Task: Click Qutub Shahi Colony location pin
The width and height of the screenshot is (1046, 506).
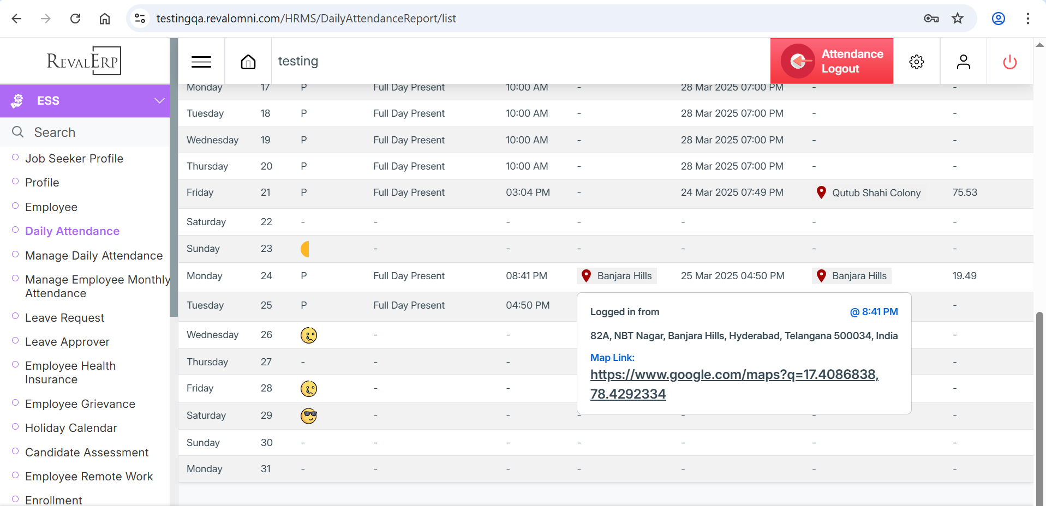Action: tap(821, 192)
